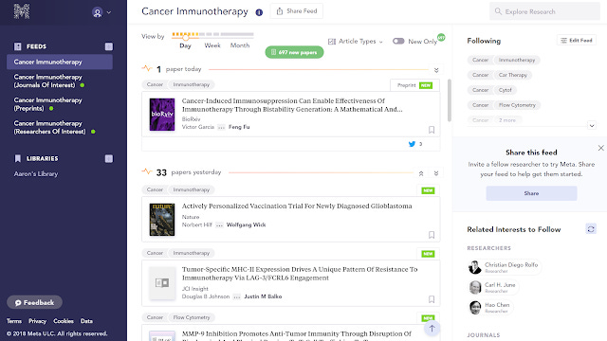The width and height of the screenshot is (607, 341).
Task: Open the Feedback button
Action: [34, 302]
